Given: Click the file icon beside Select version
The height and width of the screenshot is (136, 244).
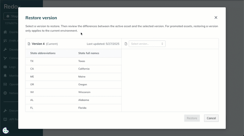Looking at the screenshot, I should (x=126, y=44).
